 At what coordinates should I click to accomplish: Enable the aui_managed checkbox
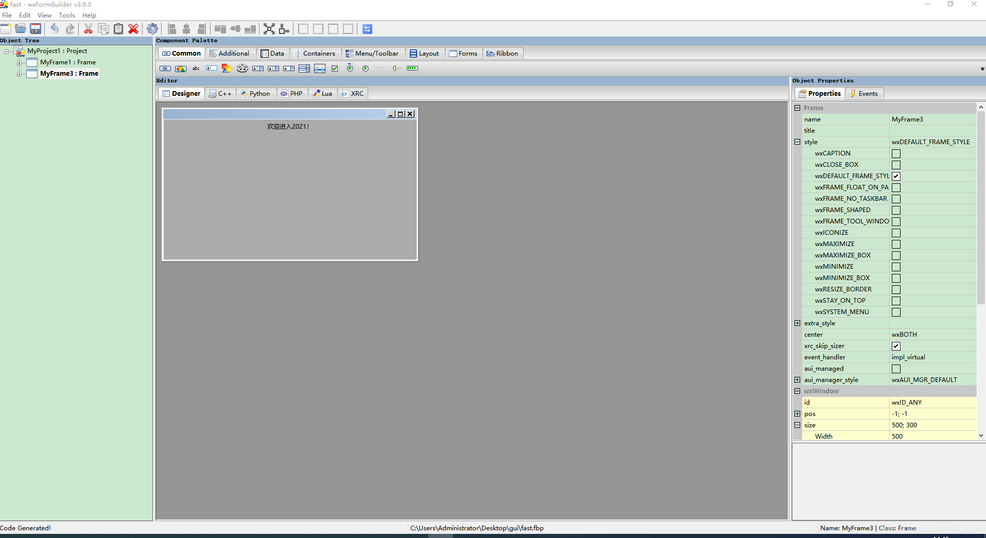(896, 369)
